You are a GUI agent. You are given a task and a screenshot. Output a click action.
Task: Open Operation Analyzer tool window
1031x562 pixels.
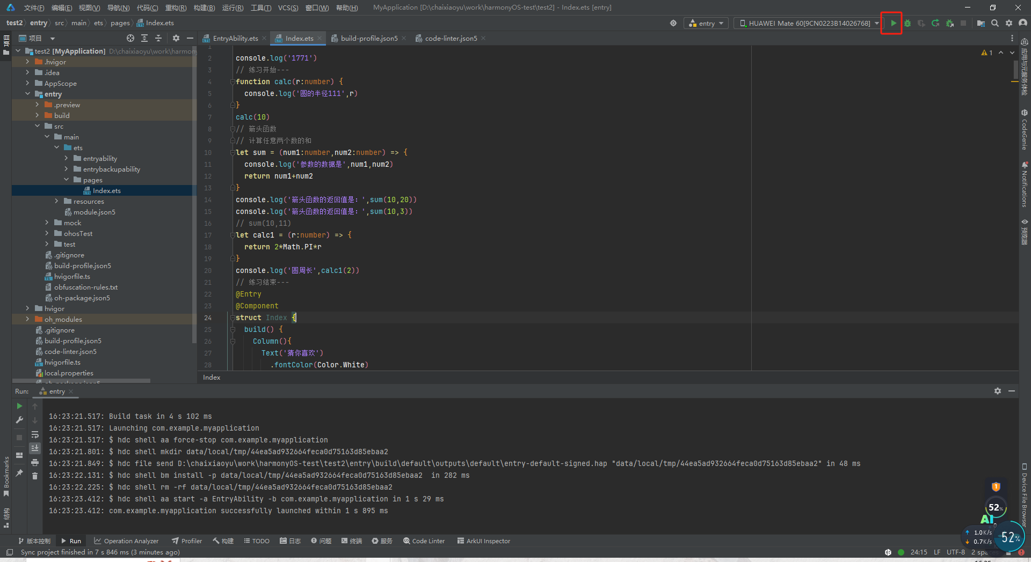click(126, 541)
